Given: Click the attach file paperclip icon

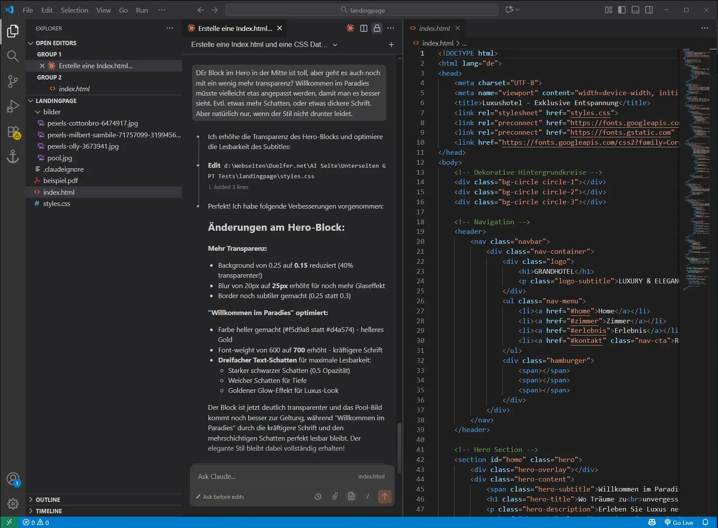Looking at the screenshot, I should (335, 496).
